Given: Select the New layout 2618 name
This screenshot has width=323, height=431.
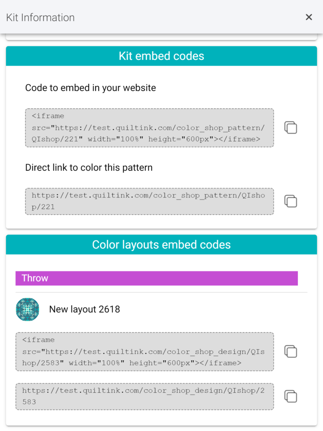Looking at the screenshot, I should pyautogui.click(x=85, y=309).
